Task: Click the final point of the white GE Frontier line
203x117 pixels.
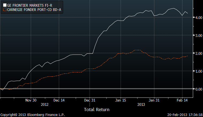Action: pos(188,13)
